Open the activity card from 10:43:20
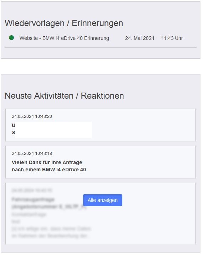Image resolution: width=204 pixels, height=255 pixels. pyautogui.click(x=101, y=125)
